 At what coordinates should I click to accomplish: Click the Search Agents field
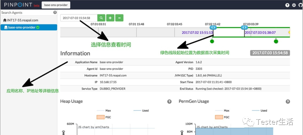(x=27, y=13)
